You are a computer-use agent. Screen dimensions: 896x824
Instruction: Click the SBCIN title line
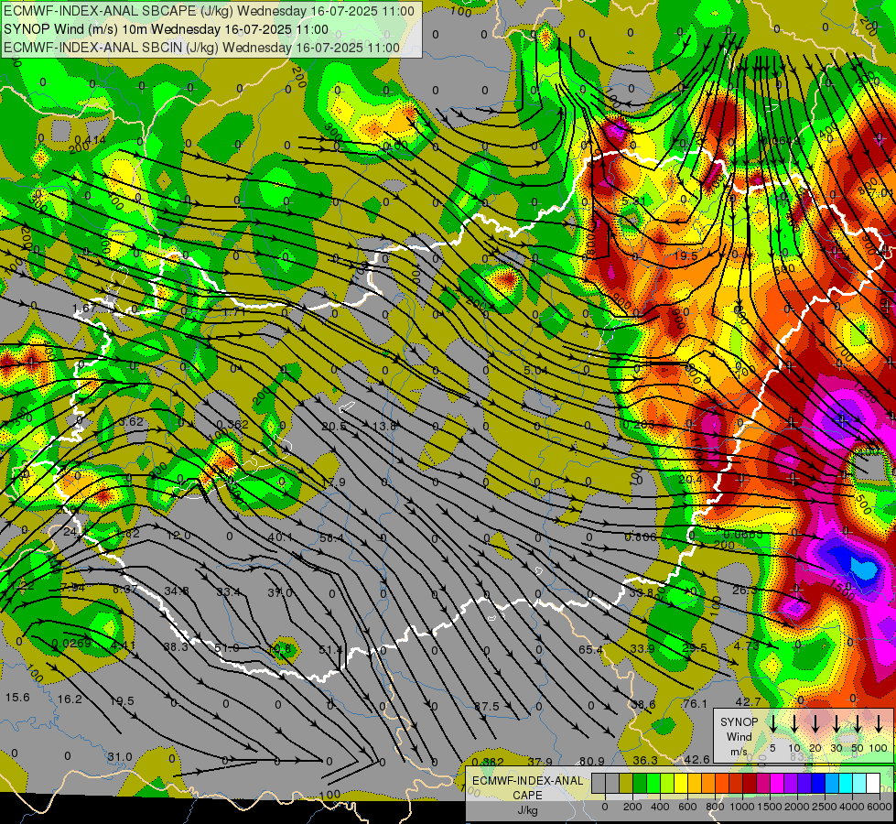tap(201, 48)
